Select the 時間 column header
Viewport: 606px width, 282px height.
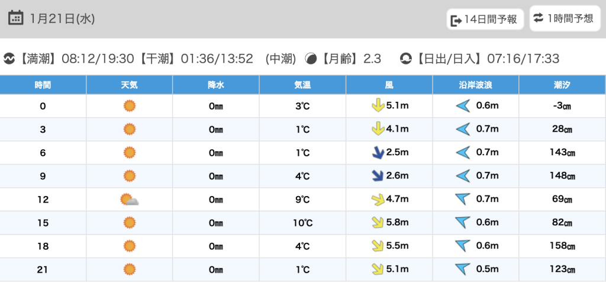point(43,85)
